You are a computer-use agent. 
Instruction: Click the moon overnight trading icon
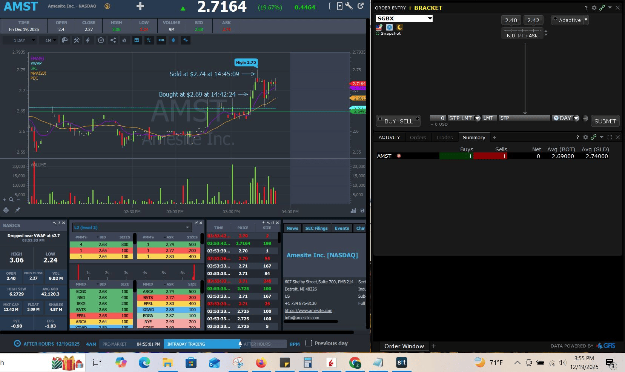tap(399, 27)
